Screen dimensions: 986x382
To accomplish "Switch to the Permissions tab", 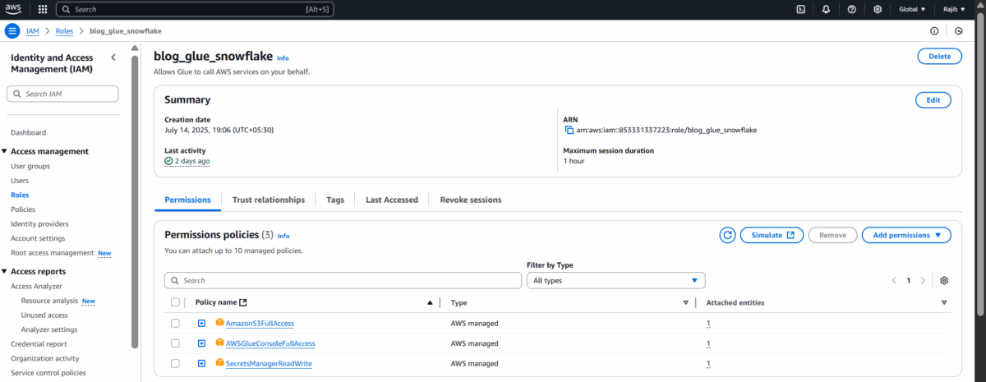I will click(187, 200).
